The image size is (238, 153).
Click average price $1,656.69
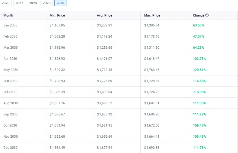pos(105,136)
